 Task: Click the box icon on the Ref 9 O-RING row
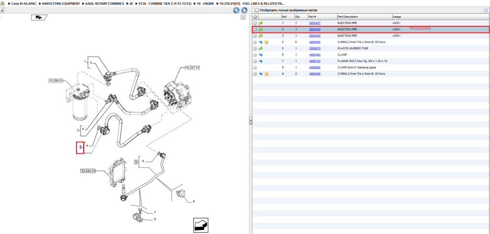coord(266,74)
